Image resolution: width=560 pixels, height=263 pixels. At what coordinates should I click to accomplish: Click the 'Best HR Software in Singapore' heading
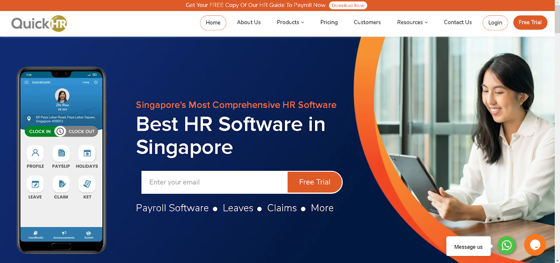tap(231, 136)
